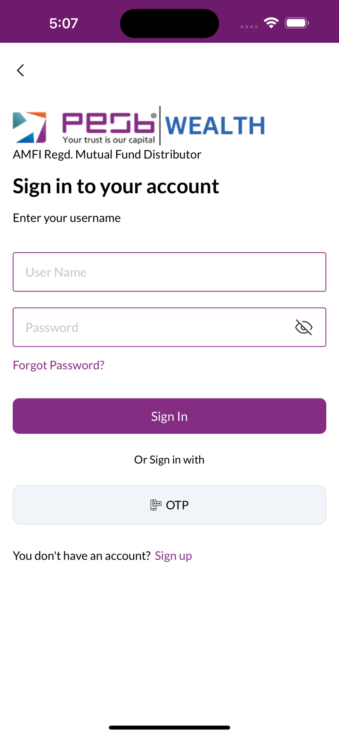Click the WEALTH wordmark in the logo
The image size is (339, 736).
[215, 125]
